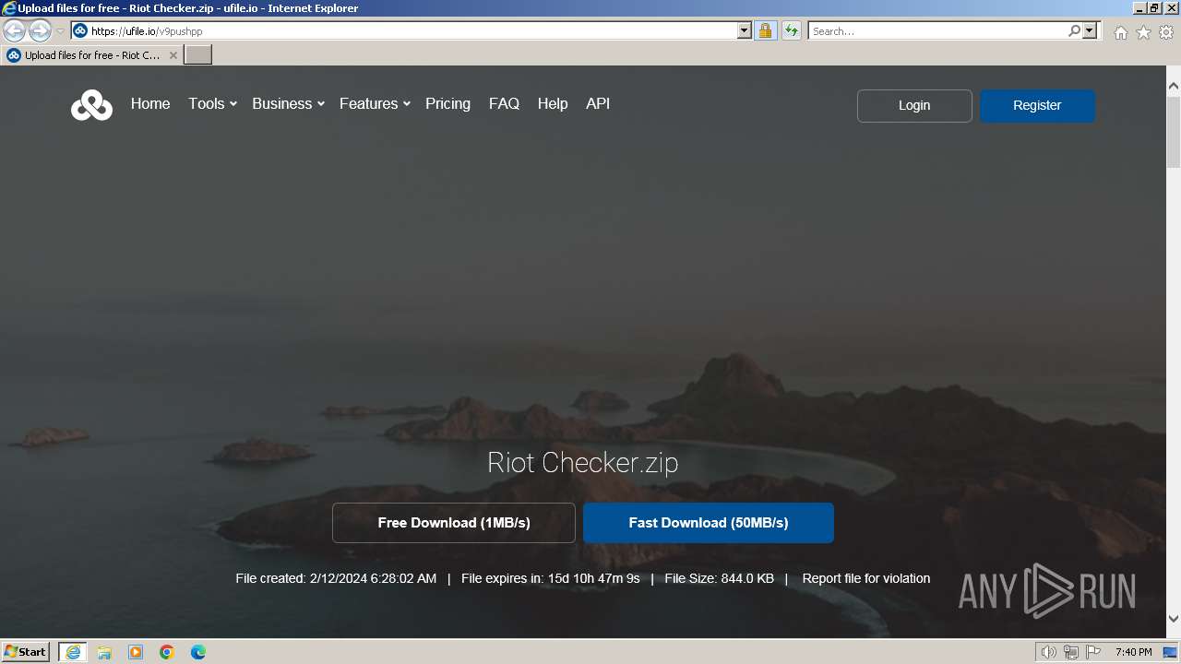Click the ufile.io cloud logo
The image size is (1181, 664).
pos(91,105)
